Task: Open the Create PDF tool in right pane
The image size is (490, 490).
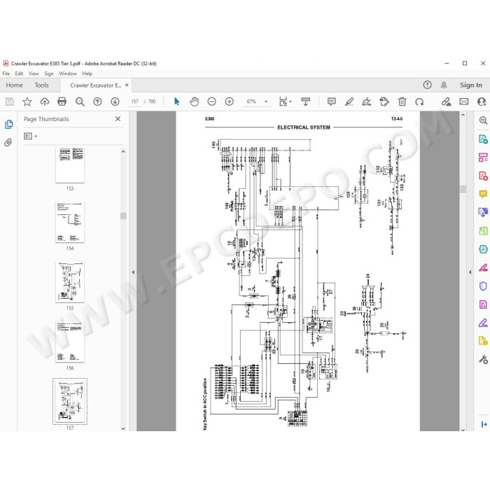Action: click(x=483, y=176)
